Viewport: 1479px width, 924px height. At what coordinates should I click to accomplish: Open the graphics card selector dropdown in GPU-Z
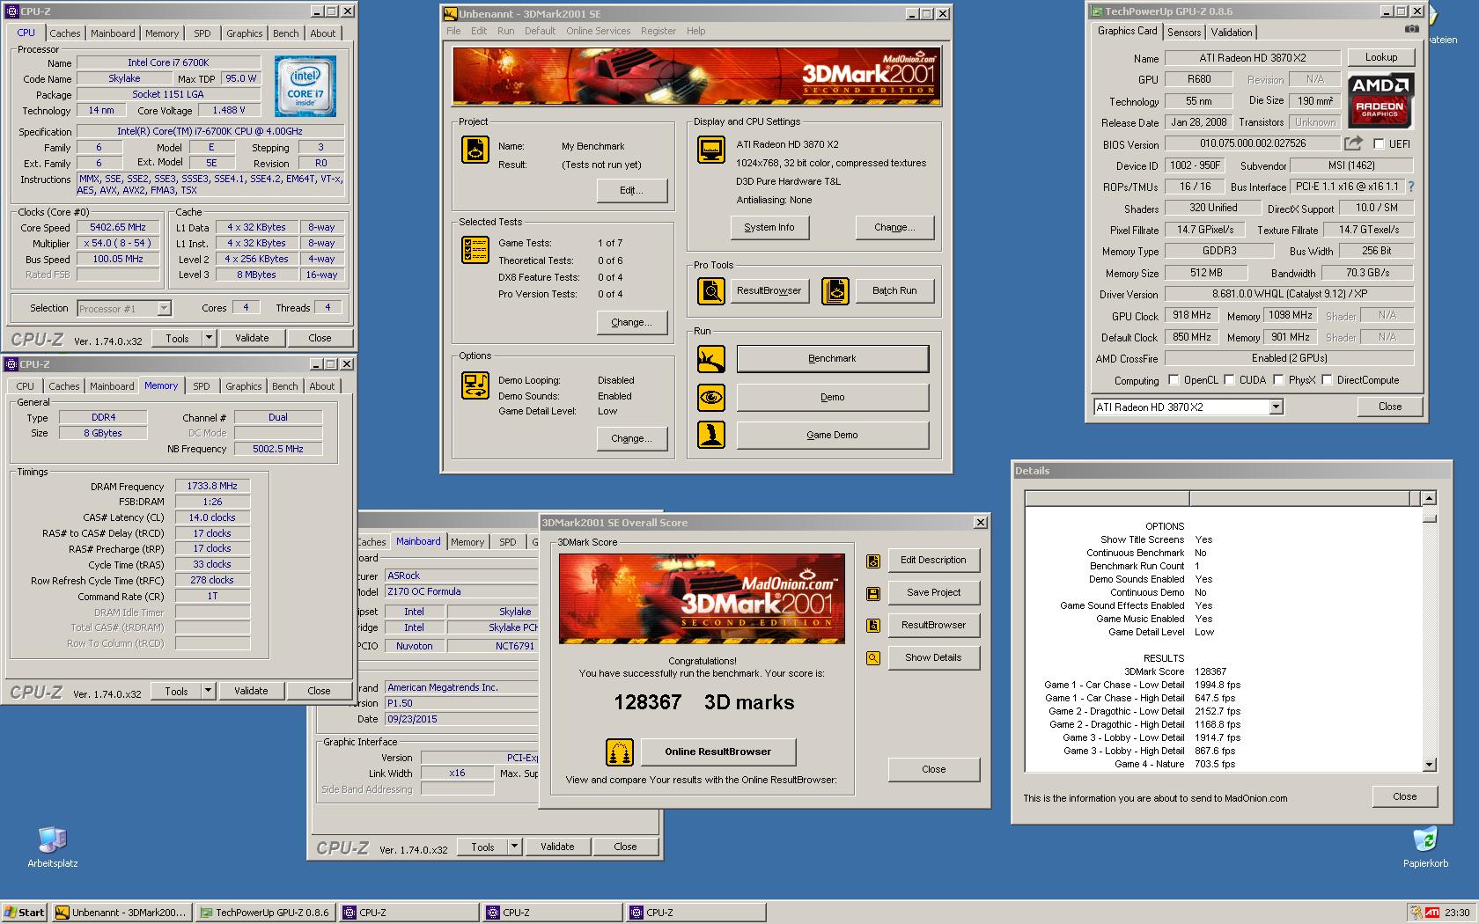[1276, 407]
